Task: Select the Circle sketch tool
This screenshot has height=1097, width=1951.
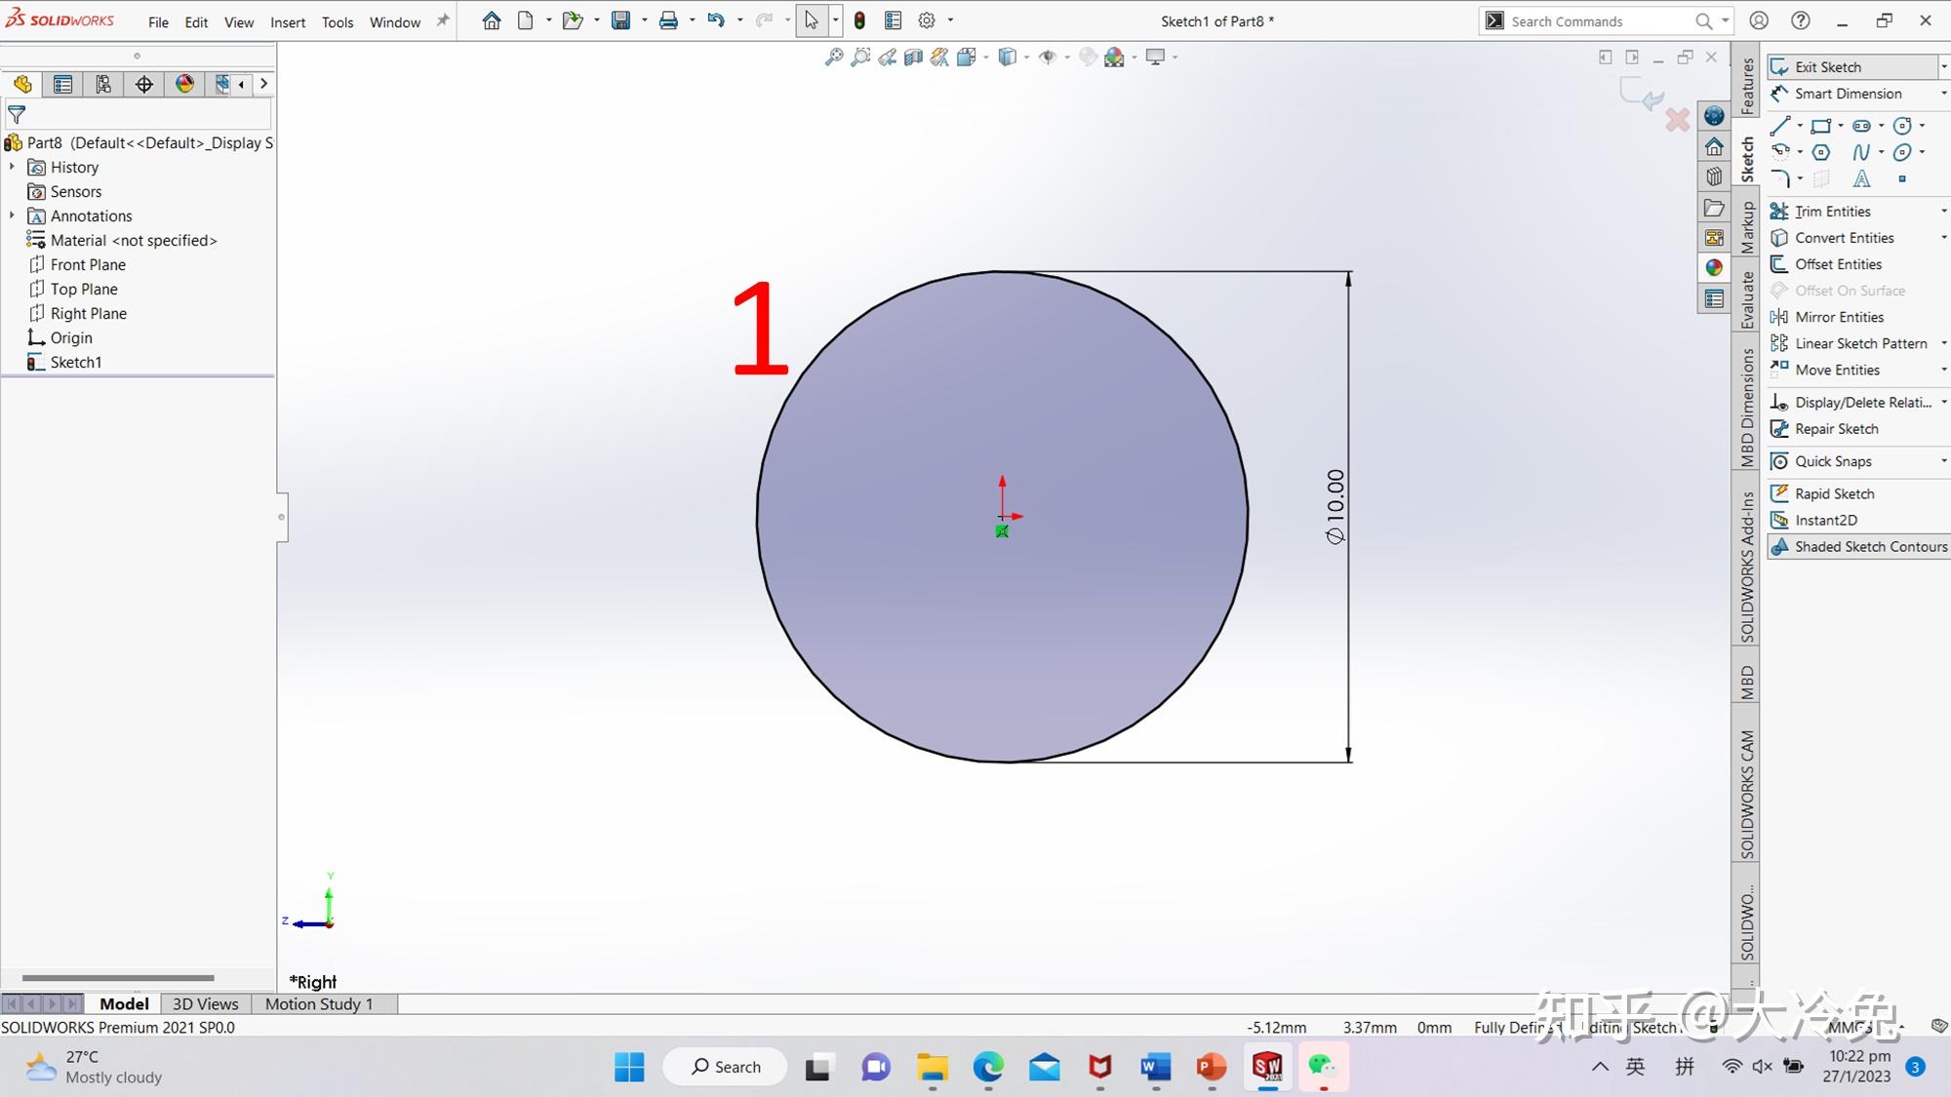Action: (x=1904, y=125)
